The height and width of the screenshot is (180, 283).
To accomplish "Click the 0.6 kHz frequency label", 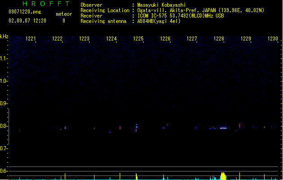I will pos(4,171).
